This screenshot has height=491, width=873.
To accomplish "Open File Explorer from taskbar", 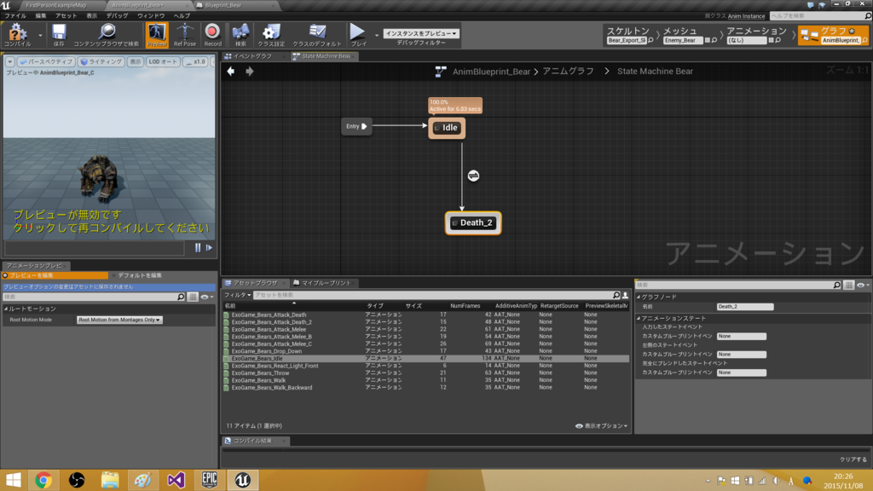I will click(x=110, y=480).
